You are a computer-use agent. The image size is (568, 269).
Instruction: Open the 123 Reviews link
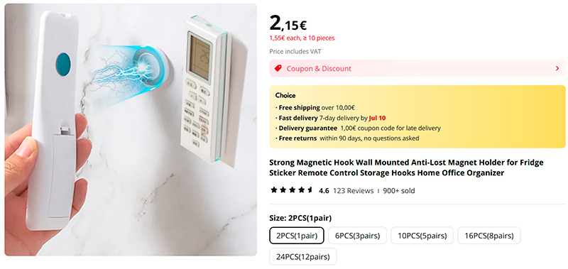tap(353, 190)
